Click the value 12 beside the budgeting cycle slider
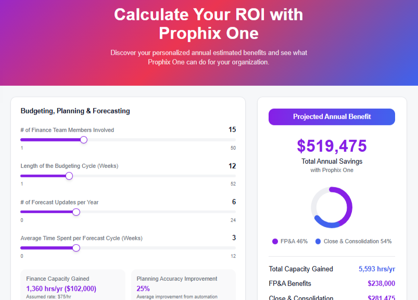The image size is (418, 300). click(232, 165)
